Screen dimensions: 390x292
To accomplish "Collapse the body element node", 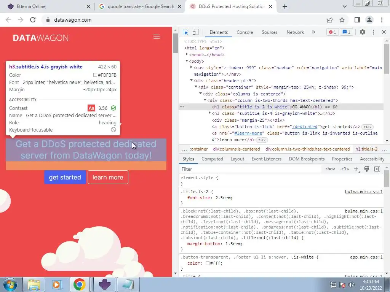I will pyautogui.click(x=187, y=61).
